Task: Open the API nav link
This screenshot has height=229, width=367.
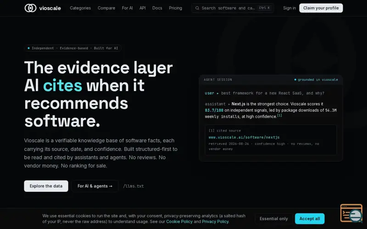Action: 143,8
